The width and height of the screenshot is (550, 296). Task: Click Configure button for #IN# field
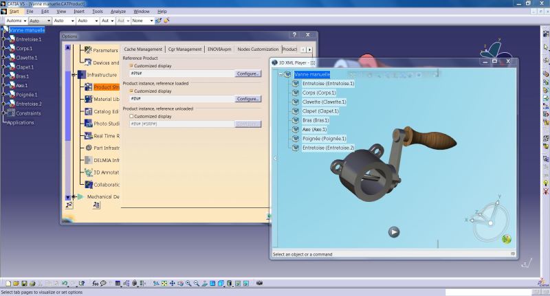pyautogui.click(x=247, y=99)
